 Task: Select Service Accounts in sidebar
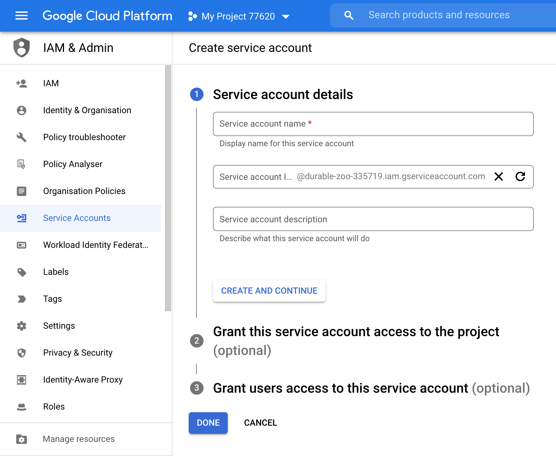[81, 218]
